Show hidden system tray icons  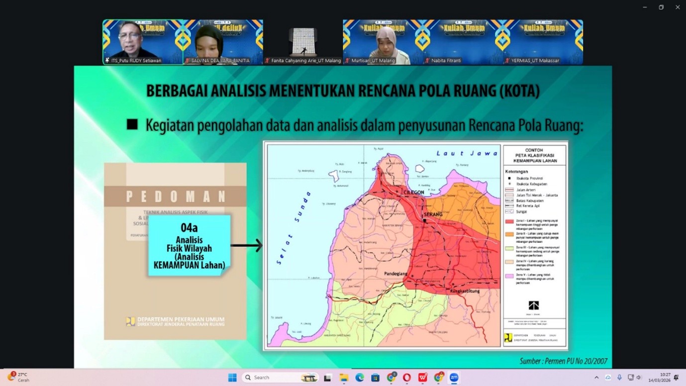[596, 378]
